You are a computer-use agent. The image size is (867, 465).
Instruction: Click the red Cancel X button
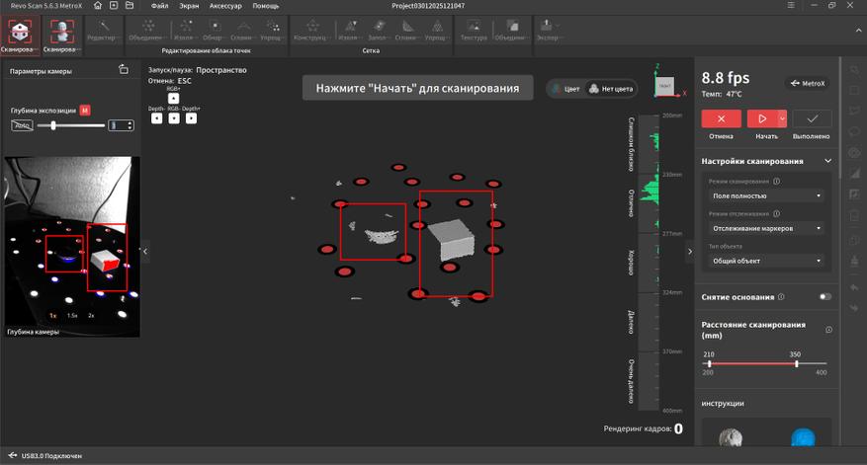(721, 118)
